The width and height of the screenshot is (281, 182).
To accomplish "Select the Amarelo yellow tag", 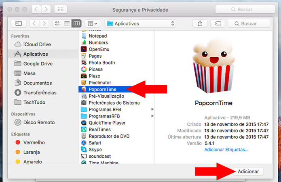I will 43,162.
